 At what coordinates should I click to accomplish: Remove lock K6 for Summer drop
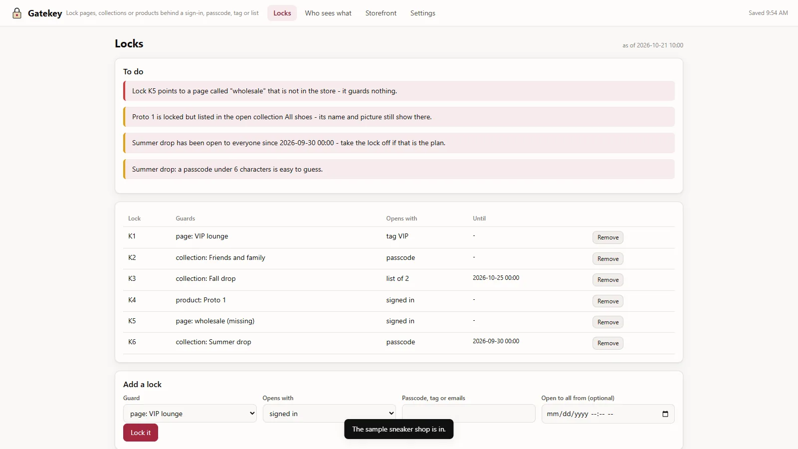pos(608,343)
